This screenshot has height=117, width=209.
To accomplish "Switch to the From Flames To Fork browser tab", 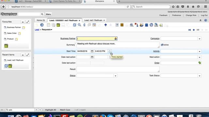I will (x=65, y=1).
